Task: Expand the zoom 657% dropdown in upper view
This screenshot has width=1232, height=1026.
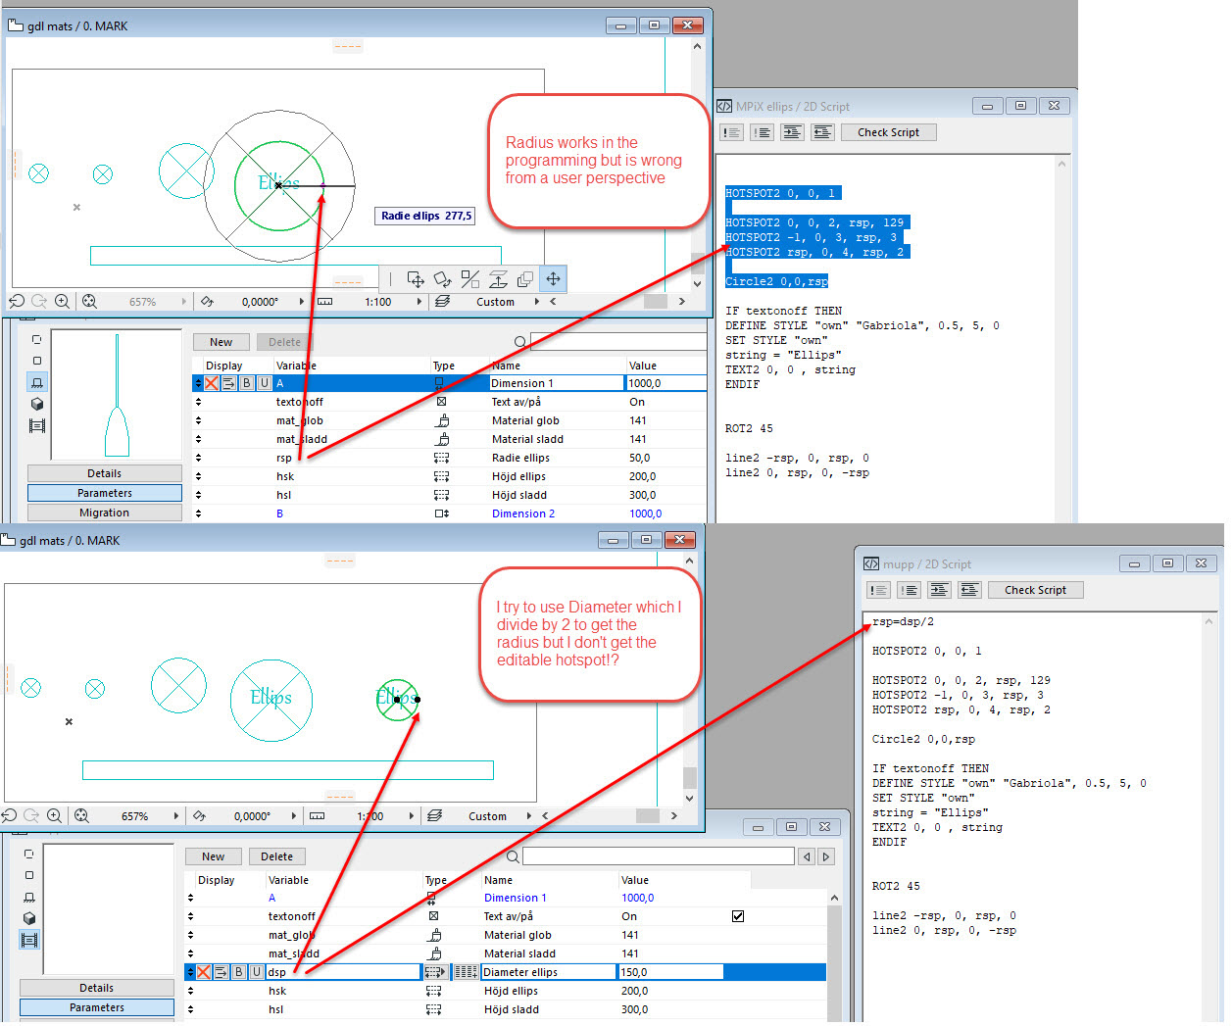Action: point(183,302)
